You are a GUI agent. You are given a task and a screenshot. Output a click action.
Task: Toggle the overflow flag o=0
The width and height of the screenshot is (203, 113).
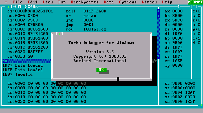[197, 25]
